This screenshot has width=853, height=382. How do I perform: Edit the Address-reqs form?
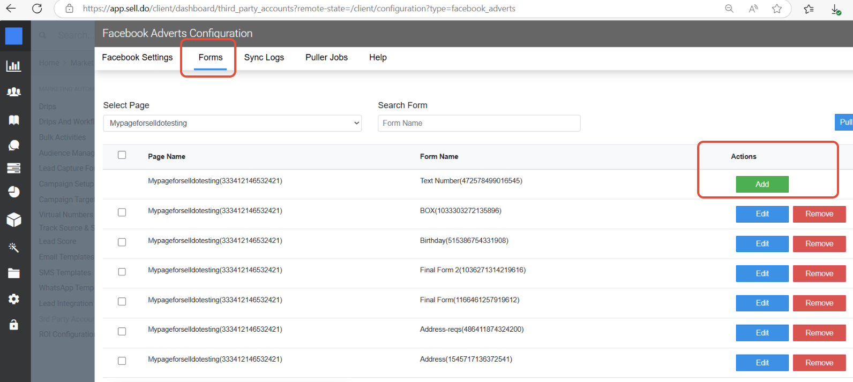(762, 333)
